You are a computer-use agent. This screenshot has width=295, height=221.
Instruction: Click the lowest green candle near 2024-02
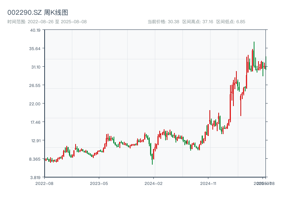tap(152, 159)
